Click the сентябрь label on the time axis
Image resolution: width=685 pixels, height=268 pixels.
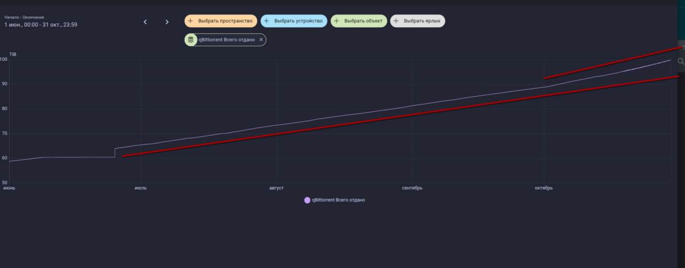coord(412,188)
